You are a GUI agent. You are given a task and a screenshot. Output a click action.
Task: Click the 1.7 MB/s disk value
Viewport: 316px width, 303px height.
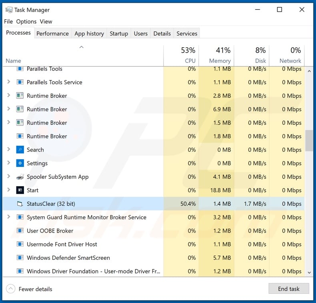255,204
